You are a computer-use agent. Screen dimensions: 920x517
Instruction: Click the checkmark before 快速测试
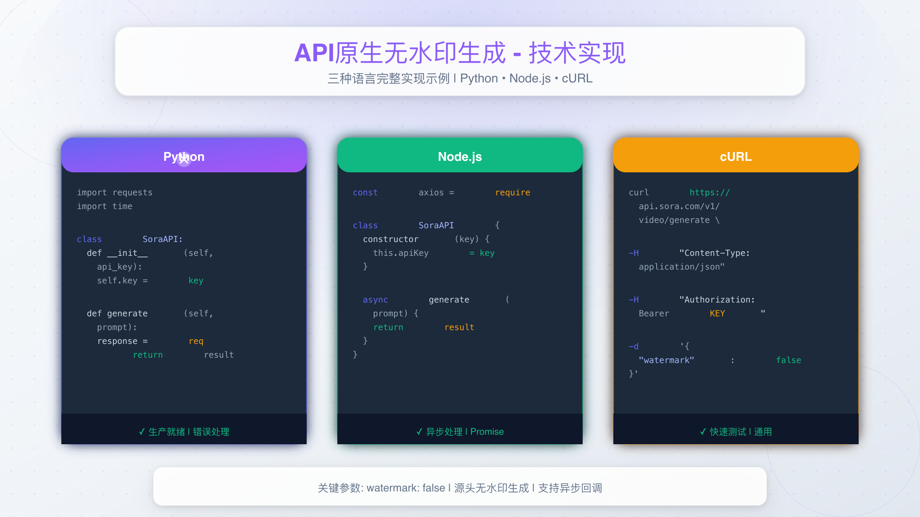coord(703,432)
